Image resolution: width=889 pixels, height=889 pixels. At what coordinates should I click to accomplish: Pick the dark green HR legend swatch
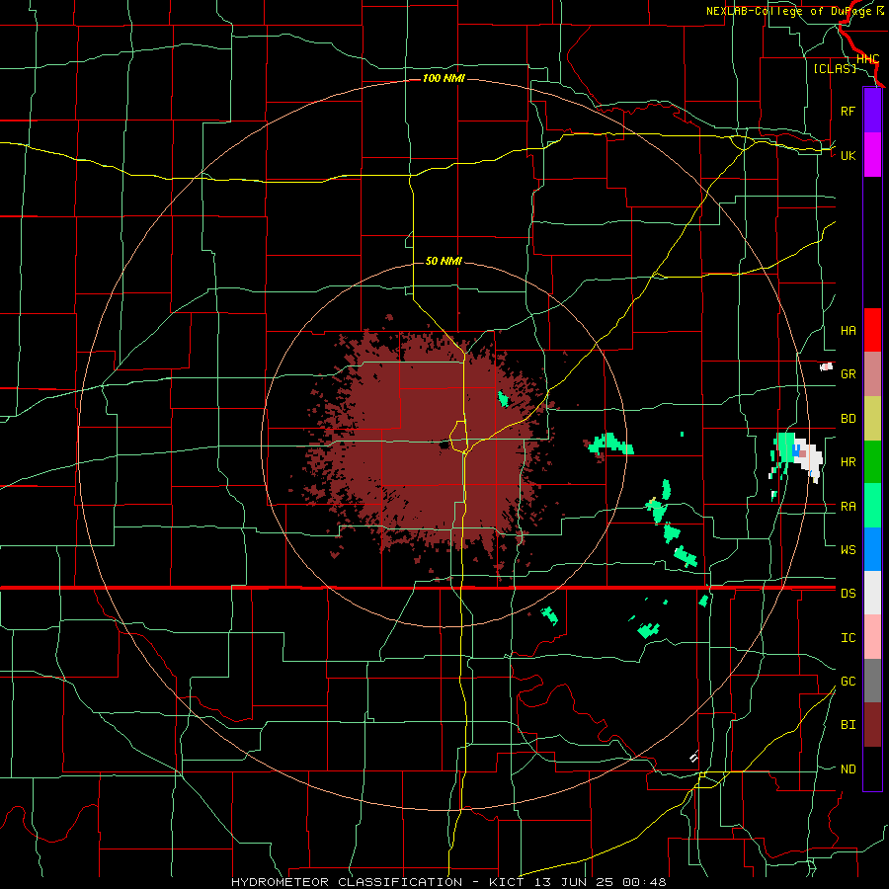(872, 462)
